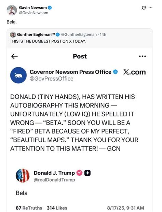The height and width of the screenshot is (212, 162).
Task: Open the top-right more options dots
Action: pyautogui.click(x=150, y=8)
